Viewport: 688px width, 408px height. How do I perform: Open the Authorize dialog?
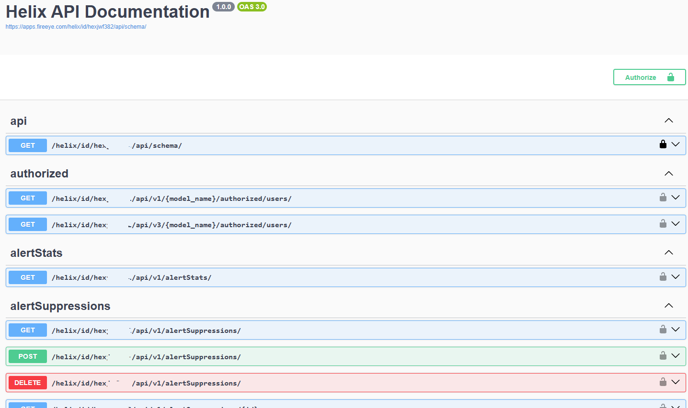pos(649,77)
